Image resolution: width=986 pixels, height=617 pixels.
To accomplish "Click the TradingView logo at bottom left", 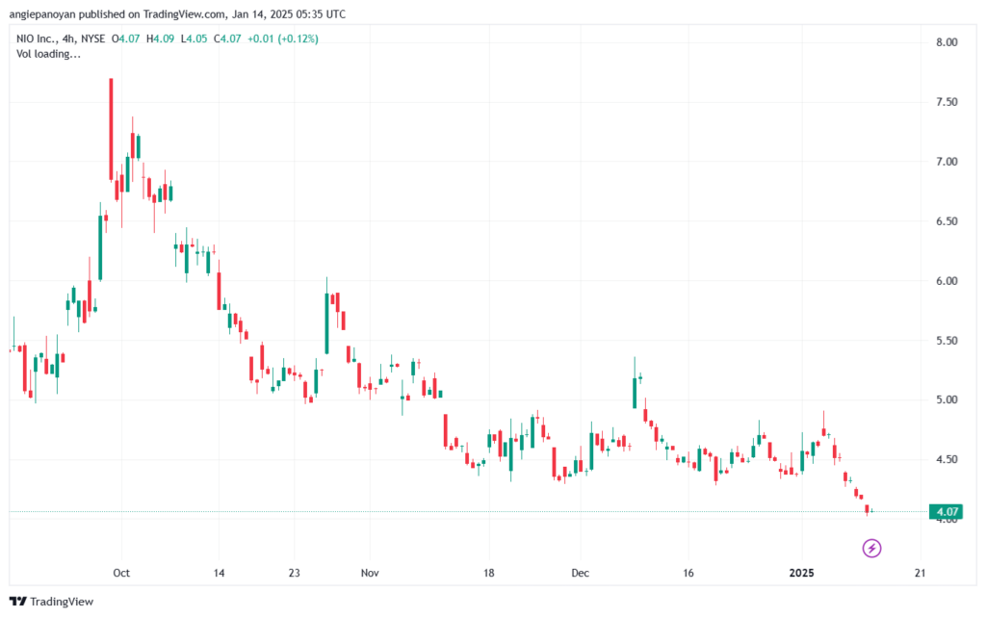I will click(52, 602).
